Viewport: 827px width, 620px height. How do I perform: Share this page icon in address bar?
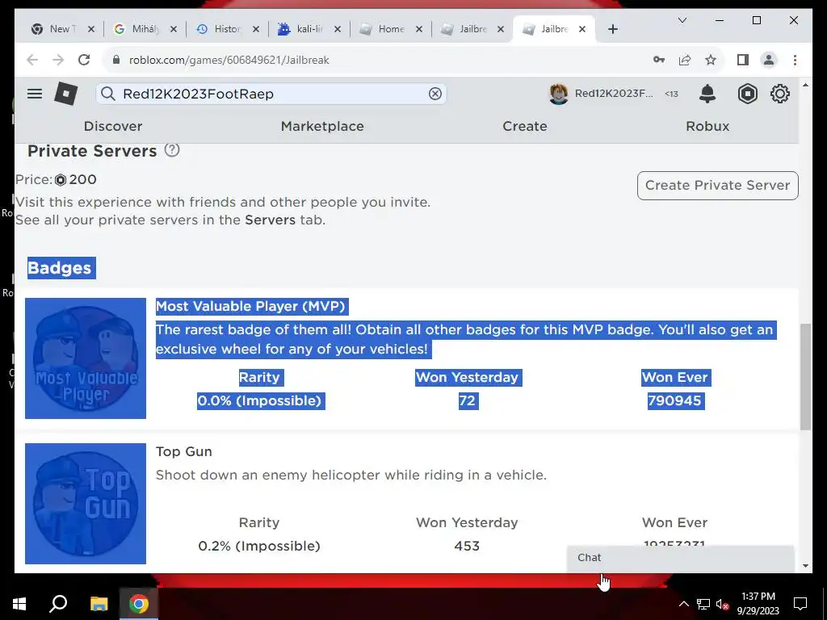click(685, 60)
